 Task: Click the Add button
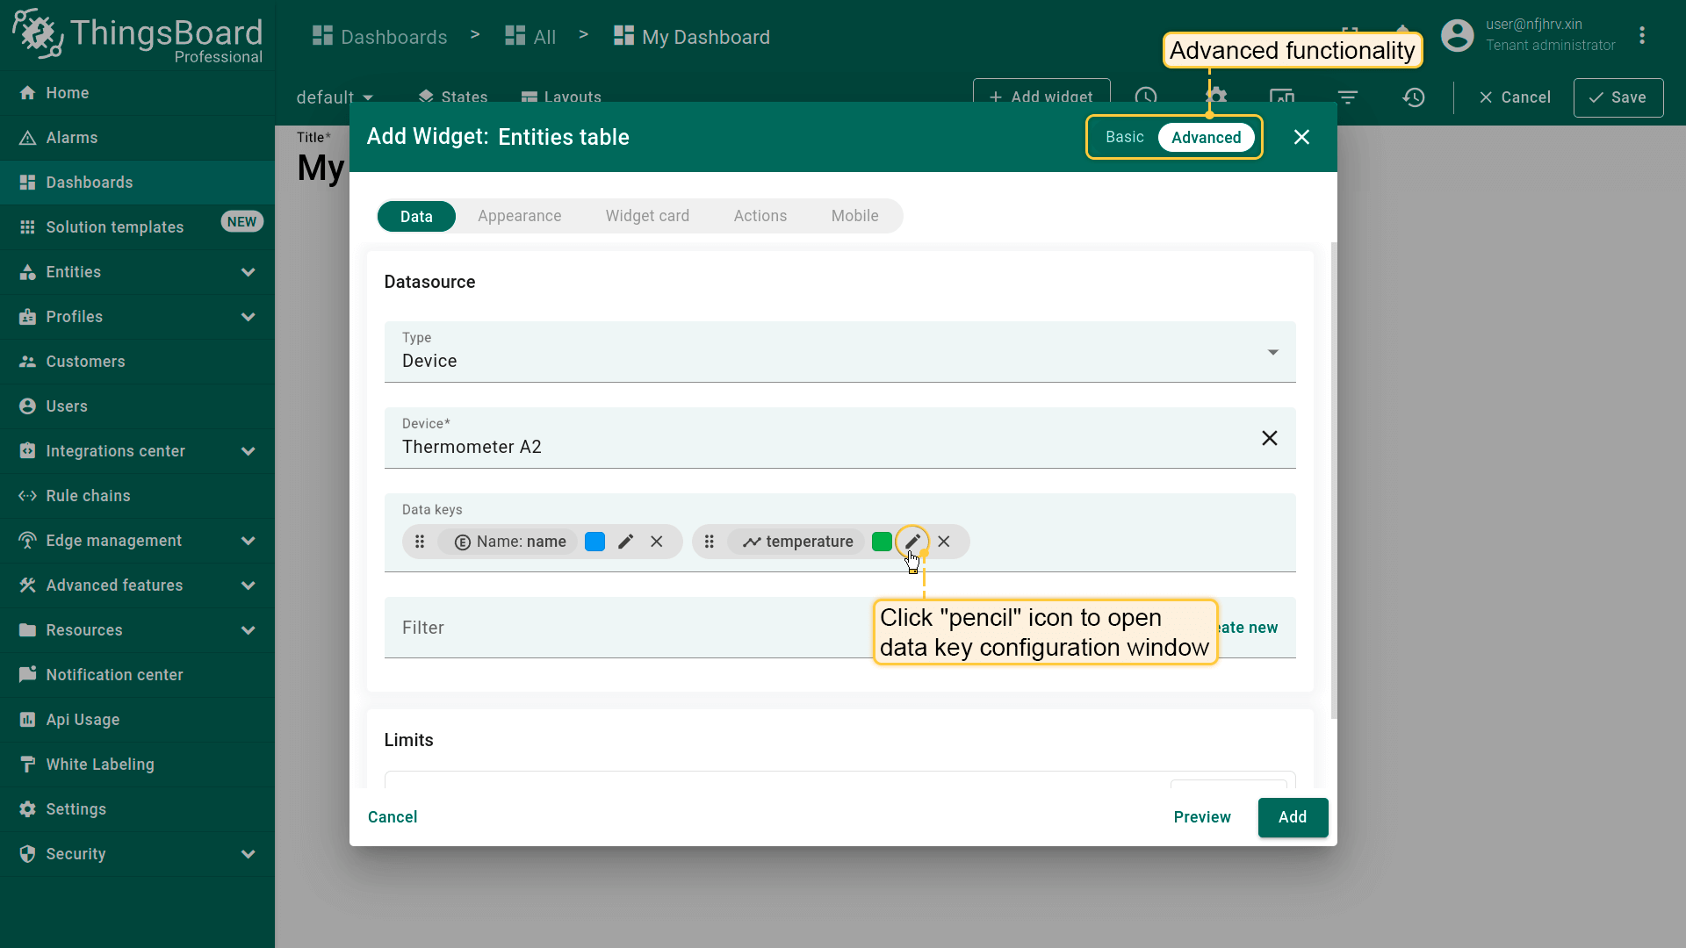(1292, 817)
